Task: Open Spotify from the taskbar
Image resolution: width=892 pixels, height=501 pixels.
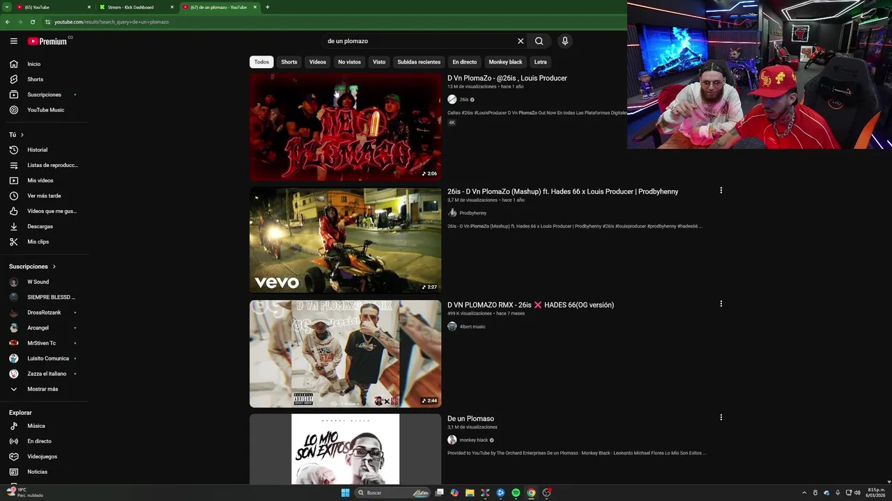Action: coord(516,493)
